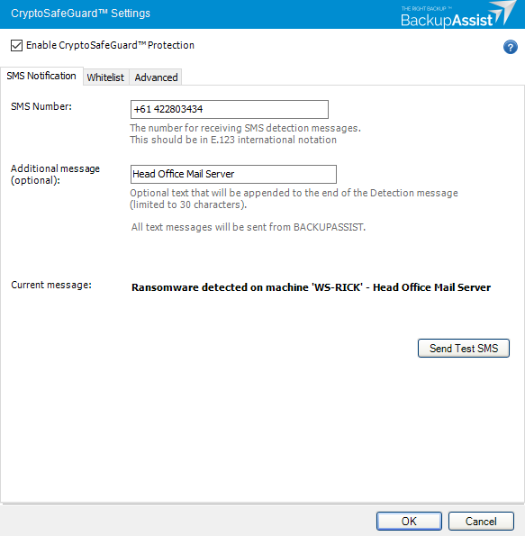Dismiss the dialog using Cancel

(x=481, y=522)
